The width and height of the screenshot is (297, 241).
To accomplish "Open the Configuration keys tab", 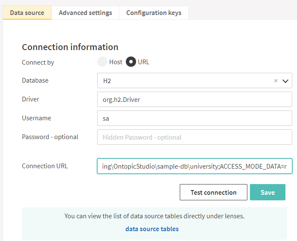I will pos(154,12).
